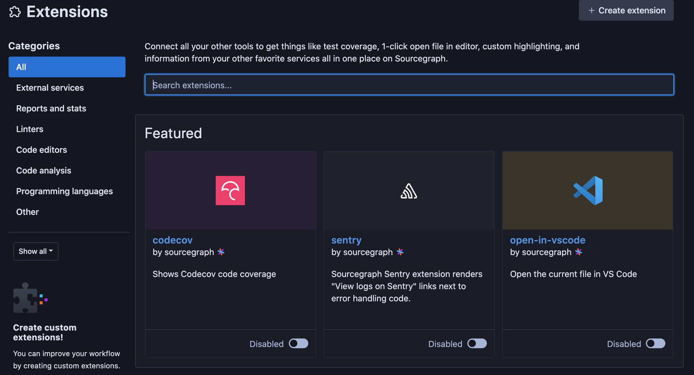Select the Linters category

pyautogui.click(x=67, y=129)
